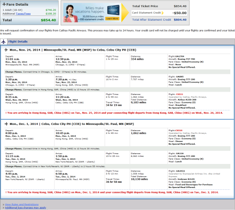Click the 8:35 a.m. departure time
This screenshot has height=210, width=235.
(12, 97)
